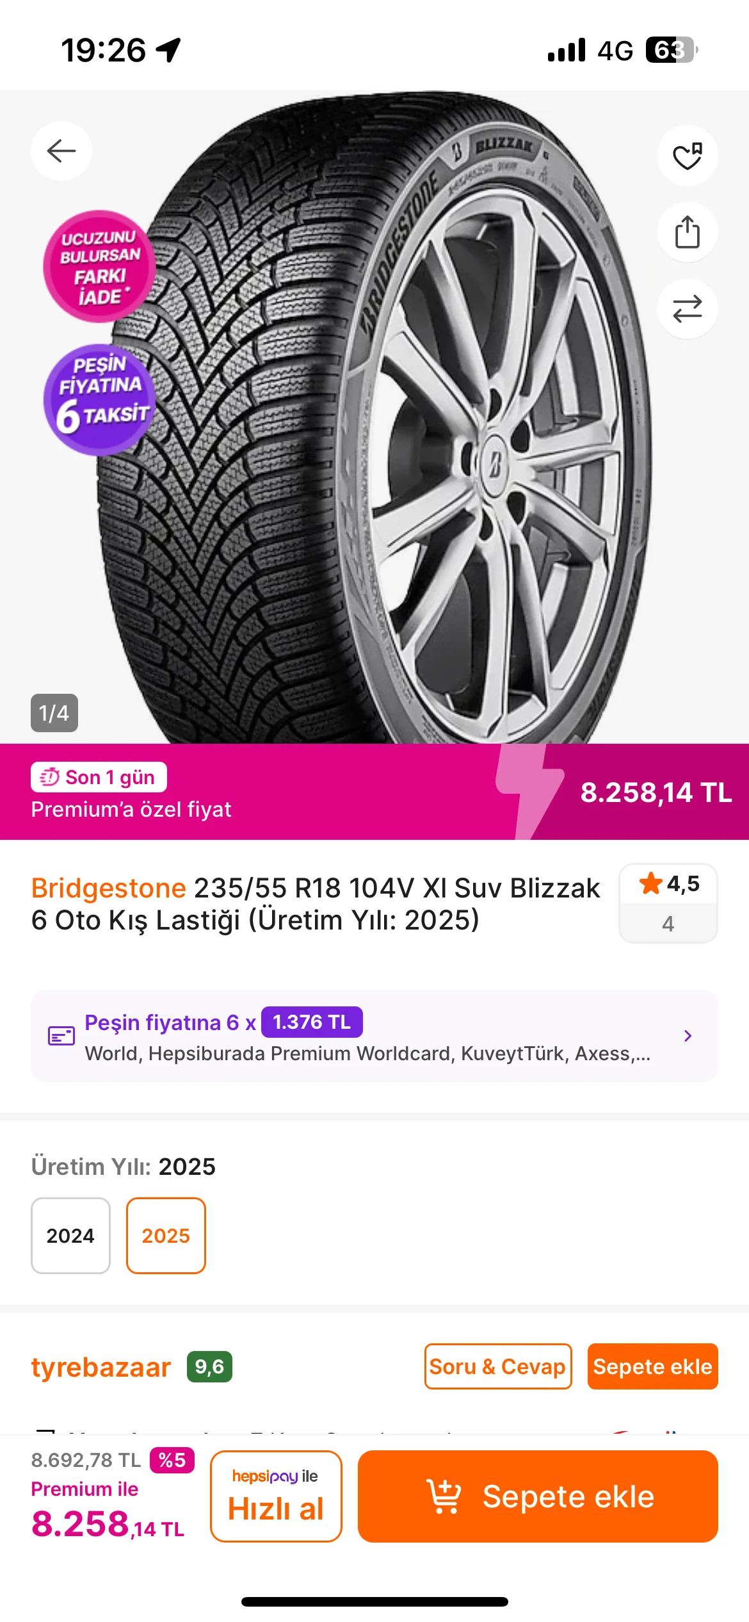Tap the 'Ucuzunu bulursan farkı iade' badge

tap(100, 266)
